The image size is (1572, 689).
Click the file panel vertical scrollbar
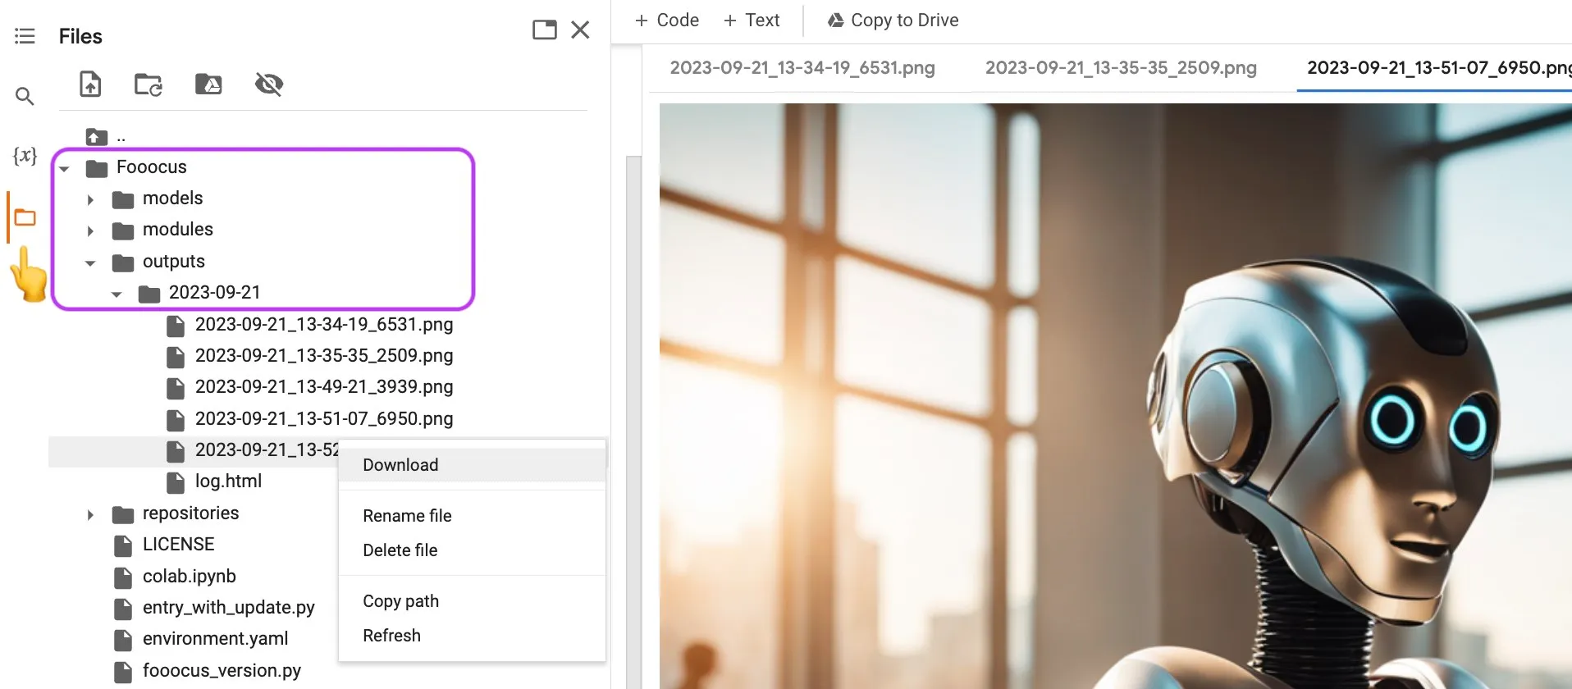[633, 422]
